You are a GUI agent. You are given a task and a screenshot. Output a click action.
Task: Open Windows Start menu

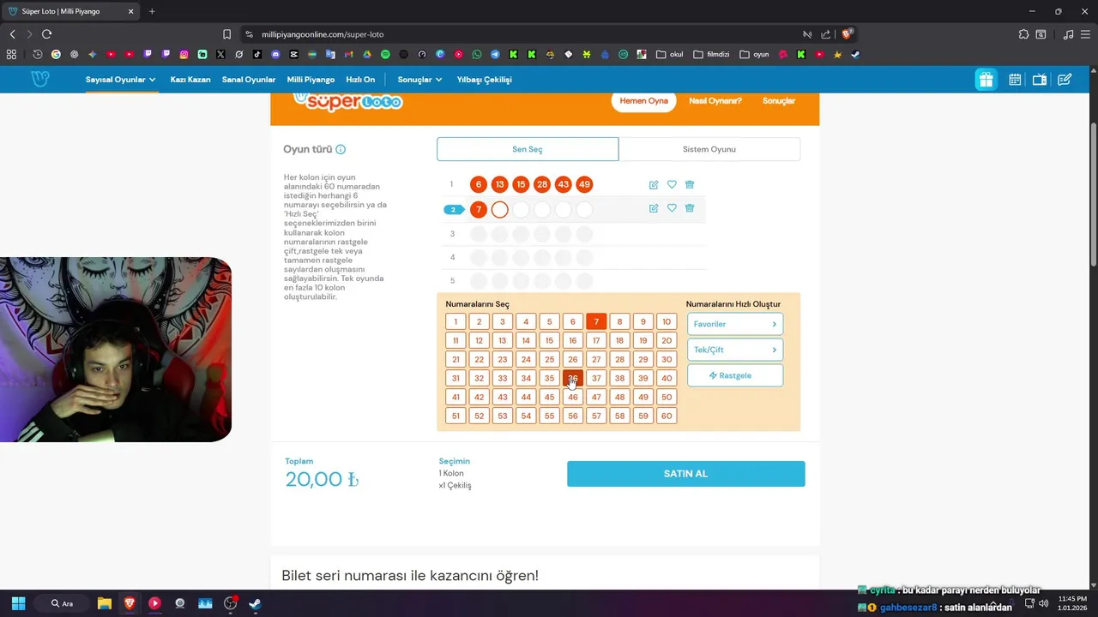click(18, 603)
